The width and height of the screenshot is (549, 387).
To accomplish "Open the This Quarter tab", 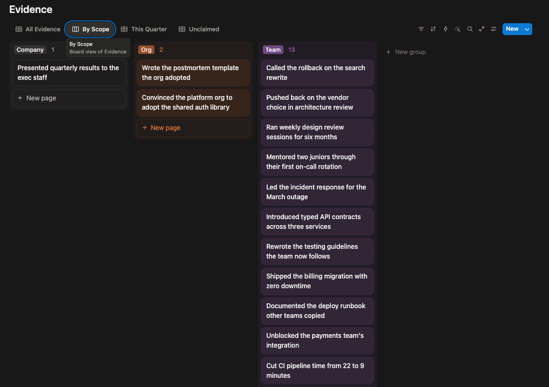I will [x=144, y=29].
